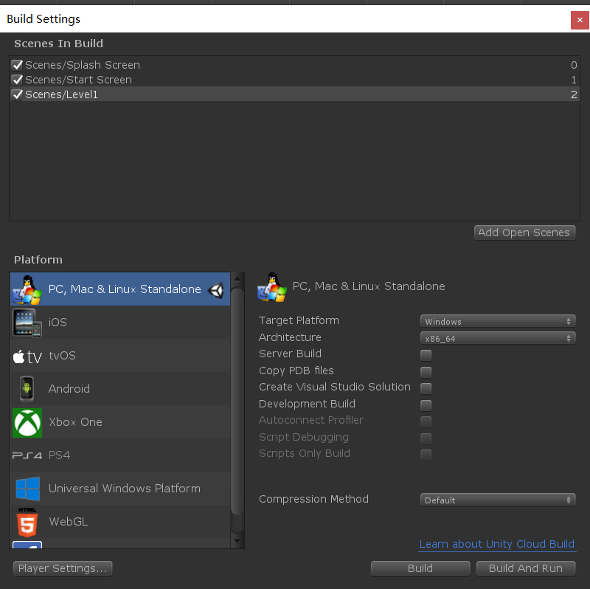This screenshot has height=589, width=590.
Task: Click the Scripts Only Build checkbox
Action: click(x=426, y=455)
